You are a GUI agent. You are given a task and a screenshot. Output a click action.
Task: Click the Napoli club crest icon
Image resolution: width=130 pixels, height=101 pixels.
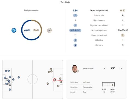(x=14, y=30)
